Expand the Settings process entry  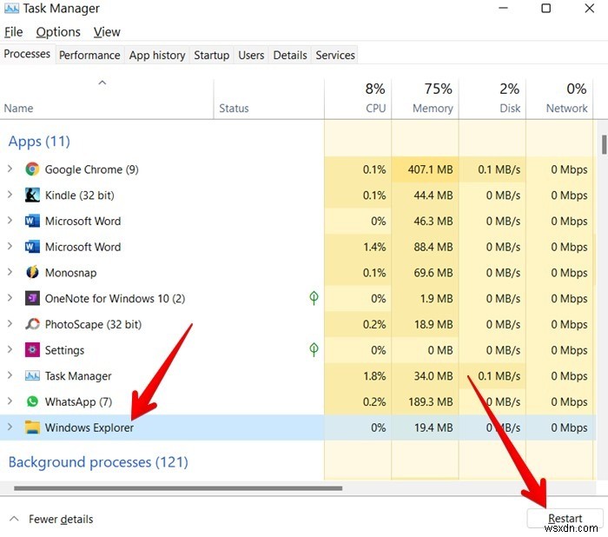[10, 349]
